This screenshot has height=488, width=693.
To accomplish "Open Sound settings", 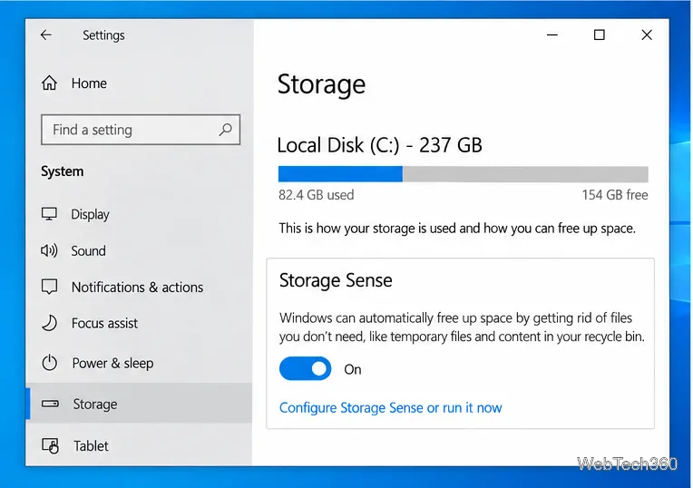I will [x=88, y=251].
